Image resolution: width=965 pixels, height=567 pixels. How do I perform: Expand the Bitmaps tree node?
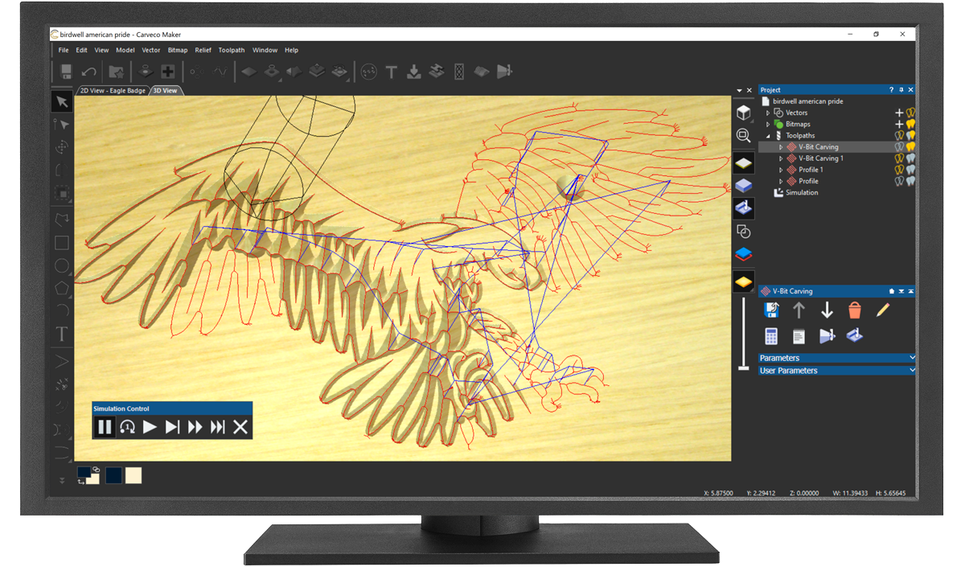(768, 125)
